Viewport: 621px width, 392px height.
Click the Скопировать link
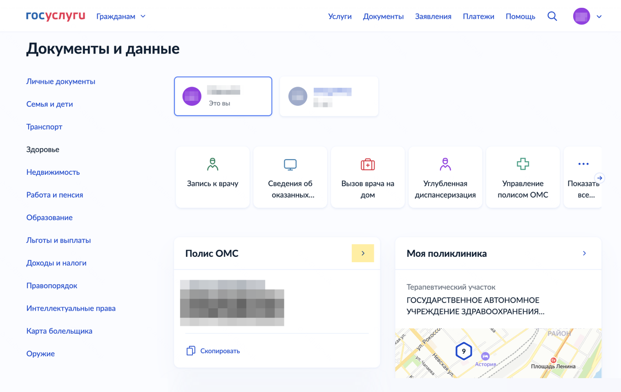click(220, 350)
